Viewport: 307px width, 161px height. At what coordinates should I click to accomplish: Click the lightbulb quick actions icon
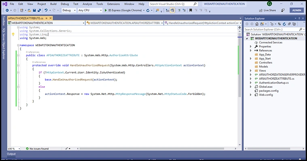pyautogui.click(x=13, y=35)
